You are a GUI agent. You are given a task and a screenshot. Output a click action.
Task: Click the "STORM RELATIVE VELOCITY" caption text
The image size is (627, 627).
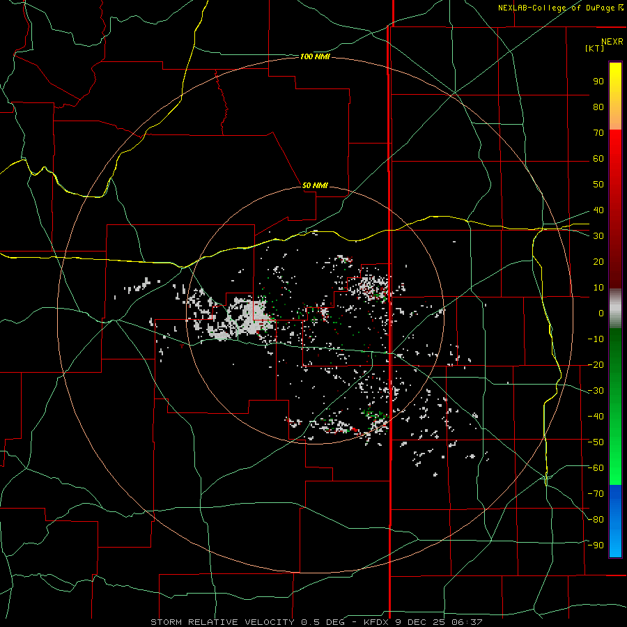point(222,622)
